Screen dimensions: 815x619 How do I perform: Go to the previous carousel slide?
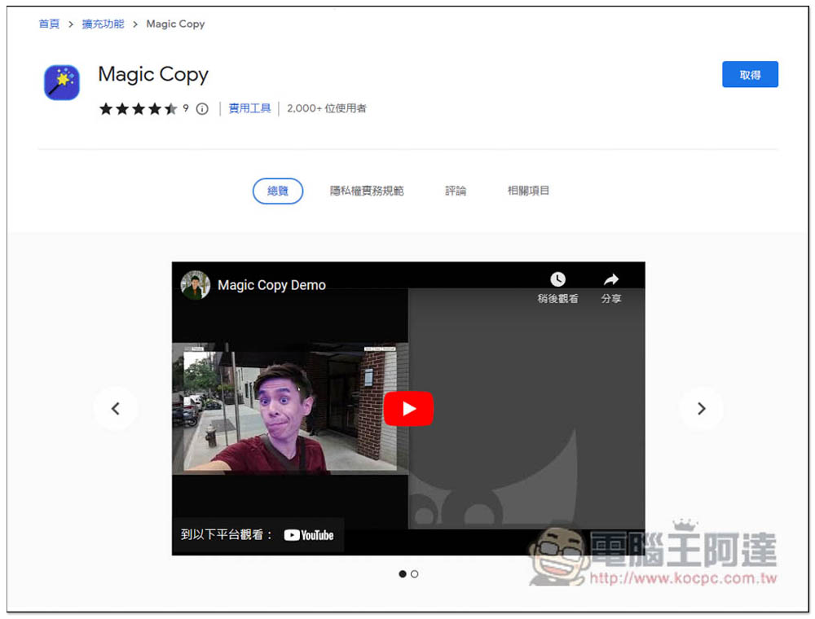pos(116,409)
